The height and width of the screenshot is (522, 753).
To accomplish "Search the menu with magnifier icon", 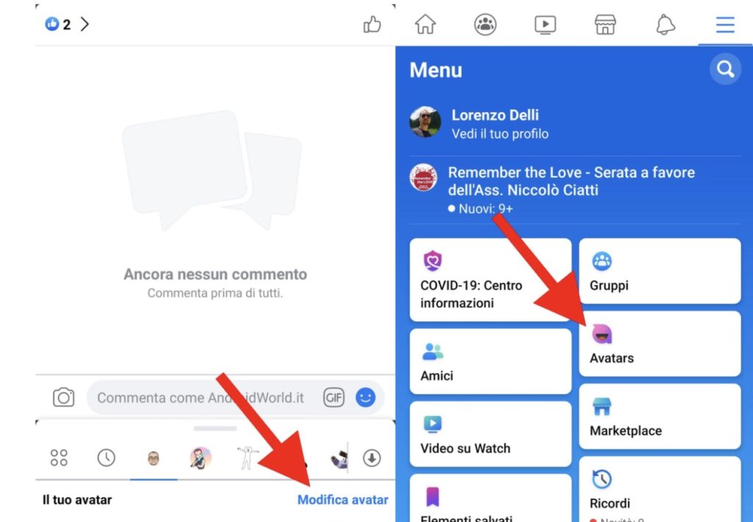I will click(725, 70).
